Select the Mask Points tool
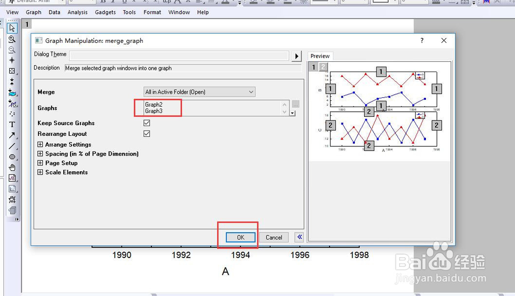Viewport: 515px width, 296px height. click(x=12, y=103)
